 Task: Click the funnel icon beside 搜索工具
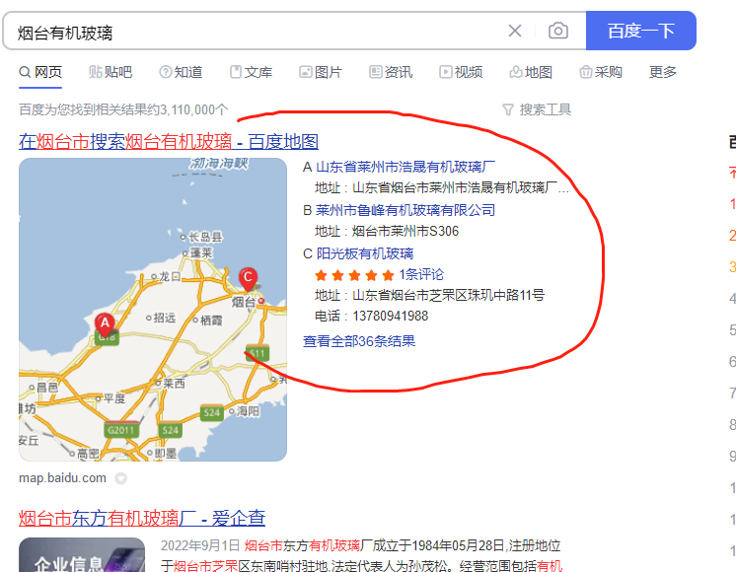point(508,109)
